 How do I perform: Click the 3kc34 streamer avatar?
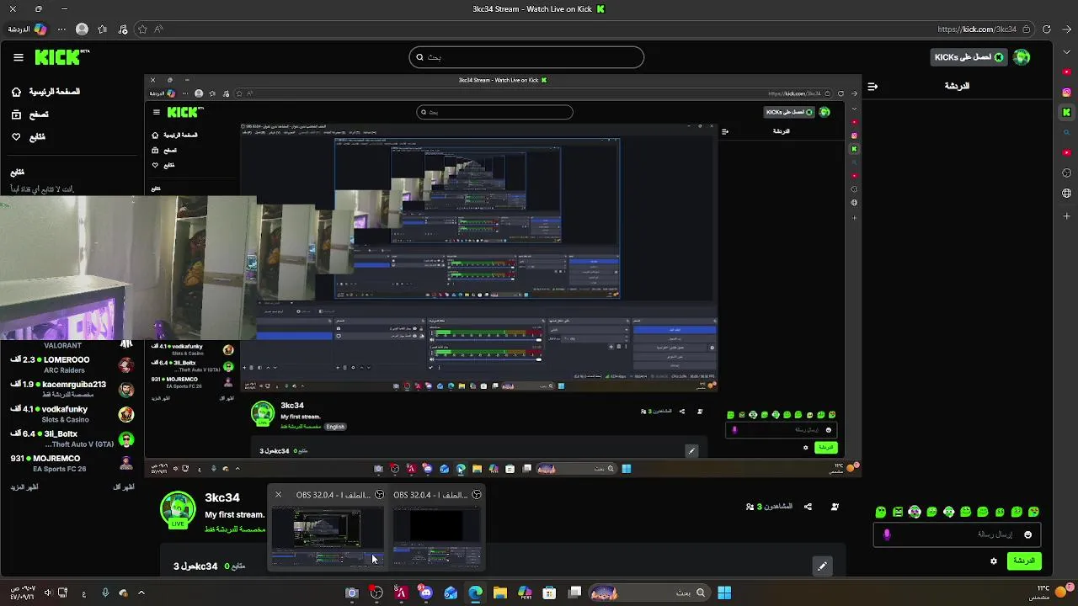pos(178,510)
